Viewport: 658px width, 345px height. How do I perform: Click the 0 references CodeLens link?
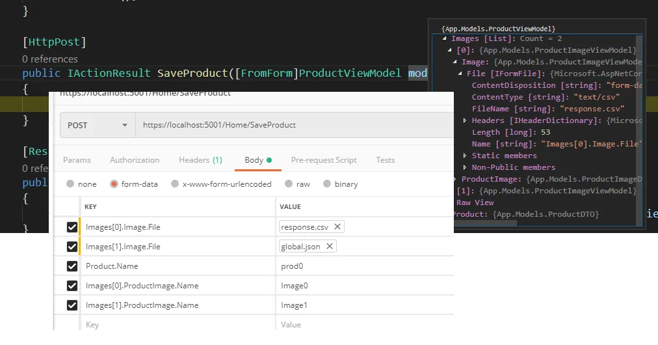(50, 59)
